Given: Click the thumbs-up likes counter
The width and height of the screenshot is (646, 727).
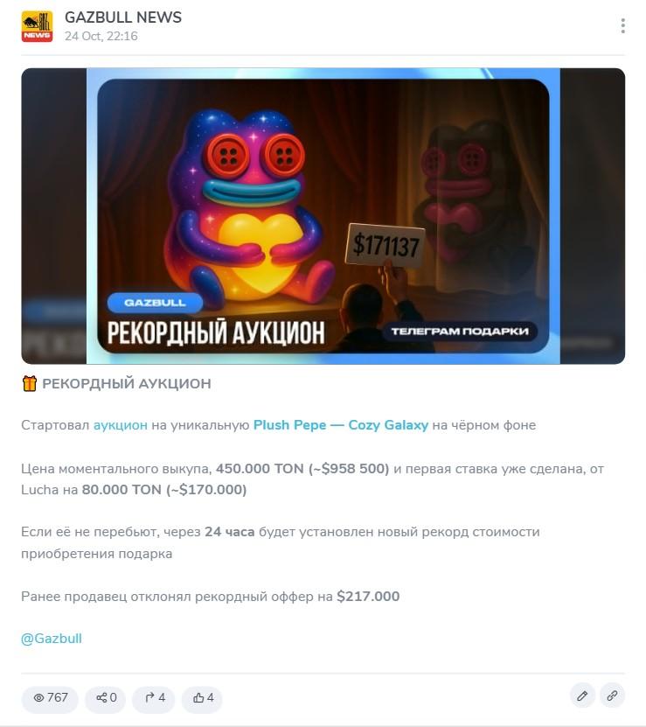Looking at the screenshot, I should click(203, 698).
